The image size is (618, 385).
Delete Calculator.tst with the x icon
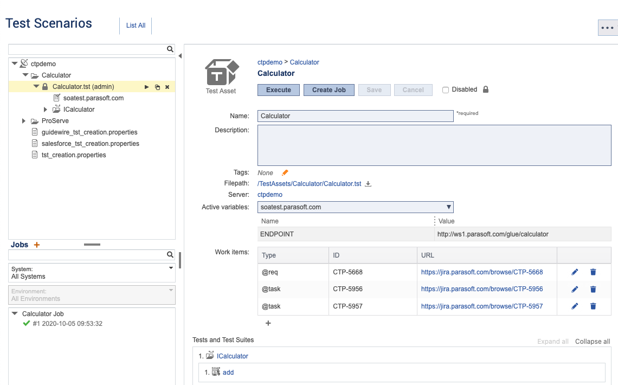167,87
